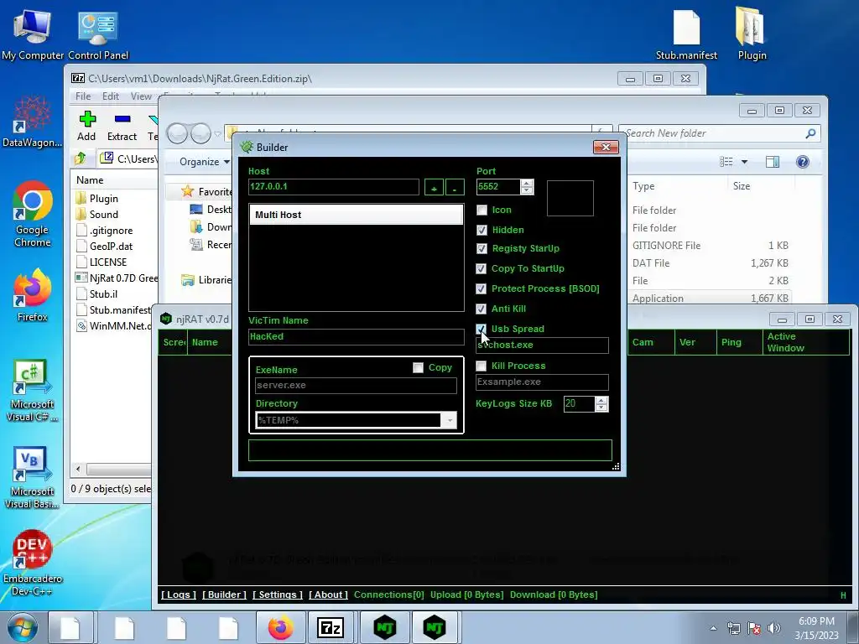Select LICENSE file in 7-Zip list
The height and width of the screenshot is (644, 859).
click(x=108, y=262)
